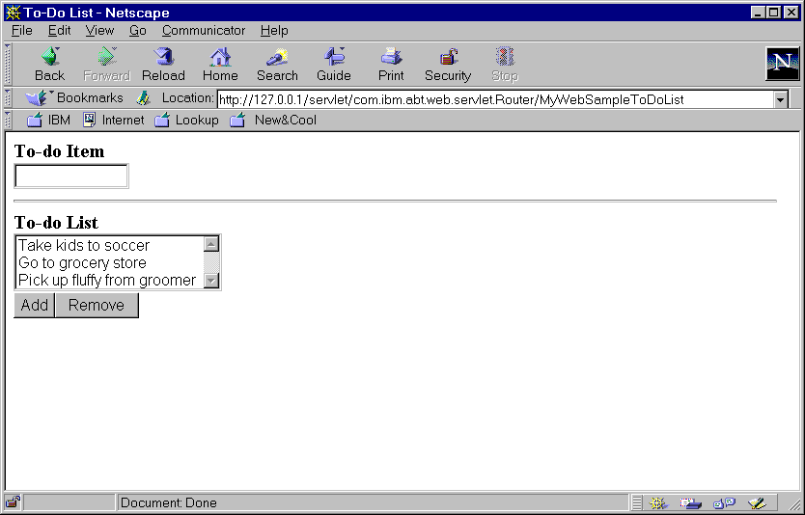Click the padlock icon in the status bar

tap(13, 502)
